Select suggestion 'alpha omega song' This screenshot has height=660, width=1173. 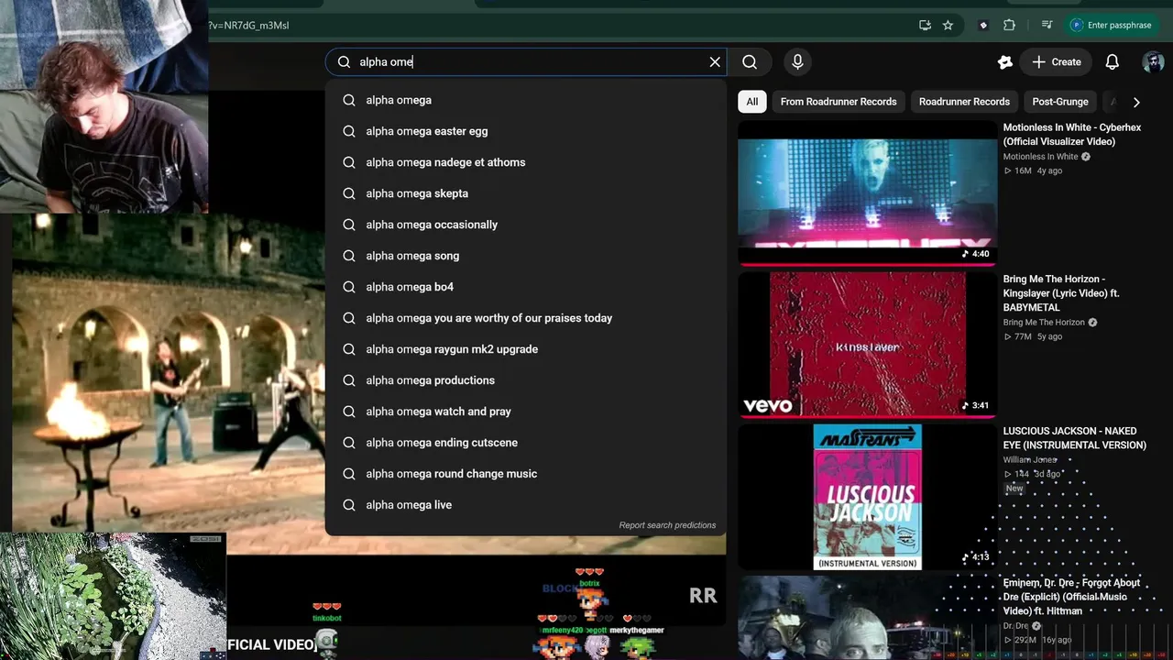click(x=525, y=256)
